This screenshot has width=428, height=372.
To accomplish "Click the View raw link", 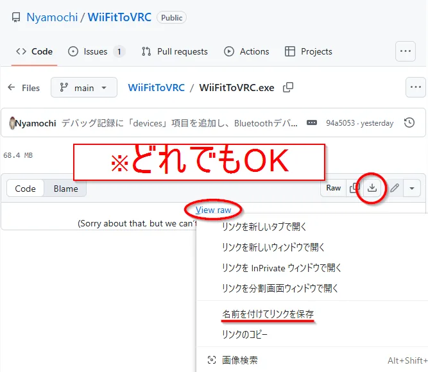I will pyautogui.click(x=213, y=210).
